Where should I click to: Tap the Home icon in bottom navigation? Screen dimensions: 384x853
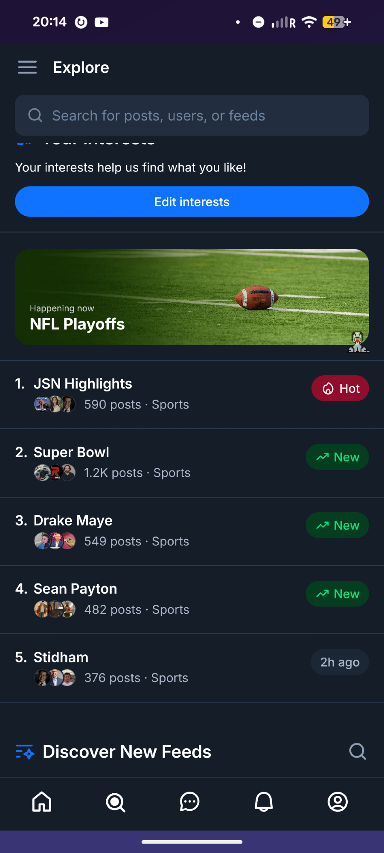[x=42, y=802]
